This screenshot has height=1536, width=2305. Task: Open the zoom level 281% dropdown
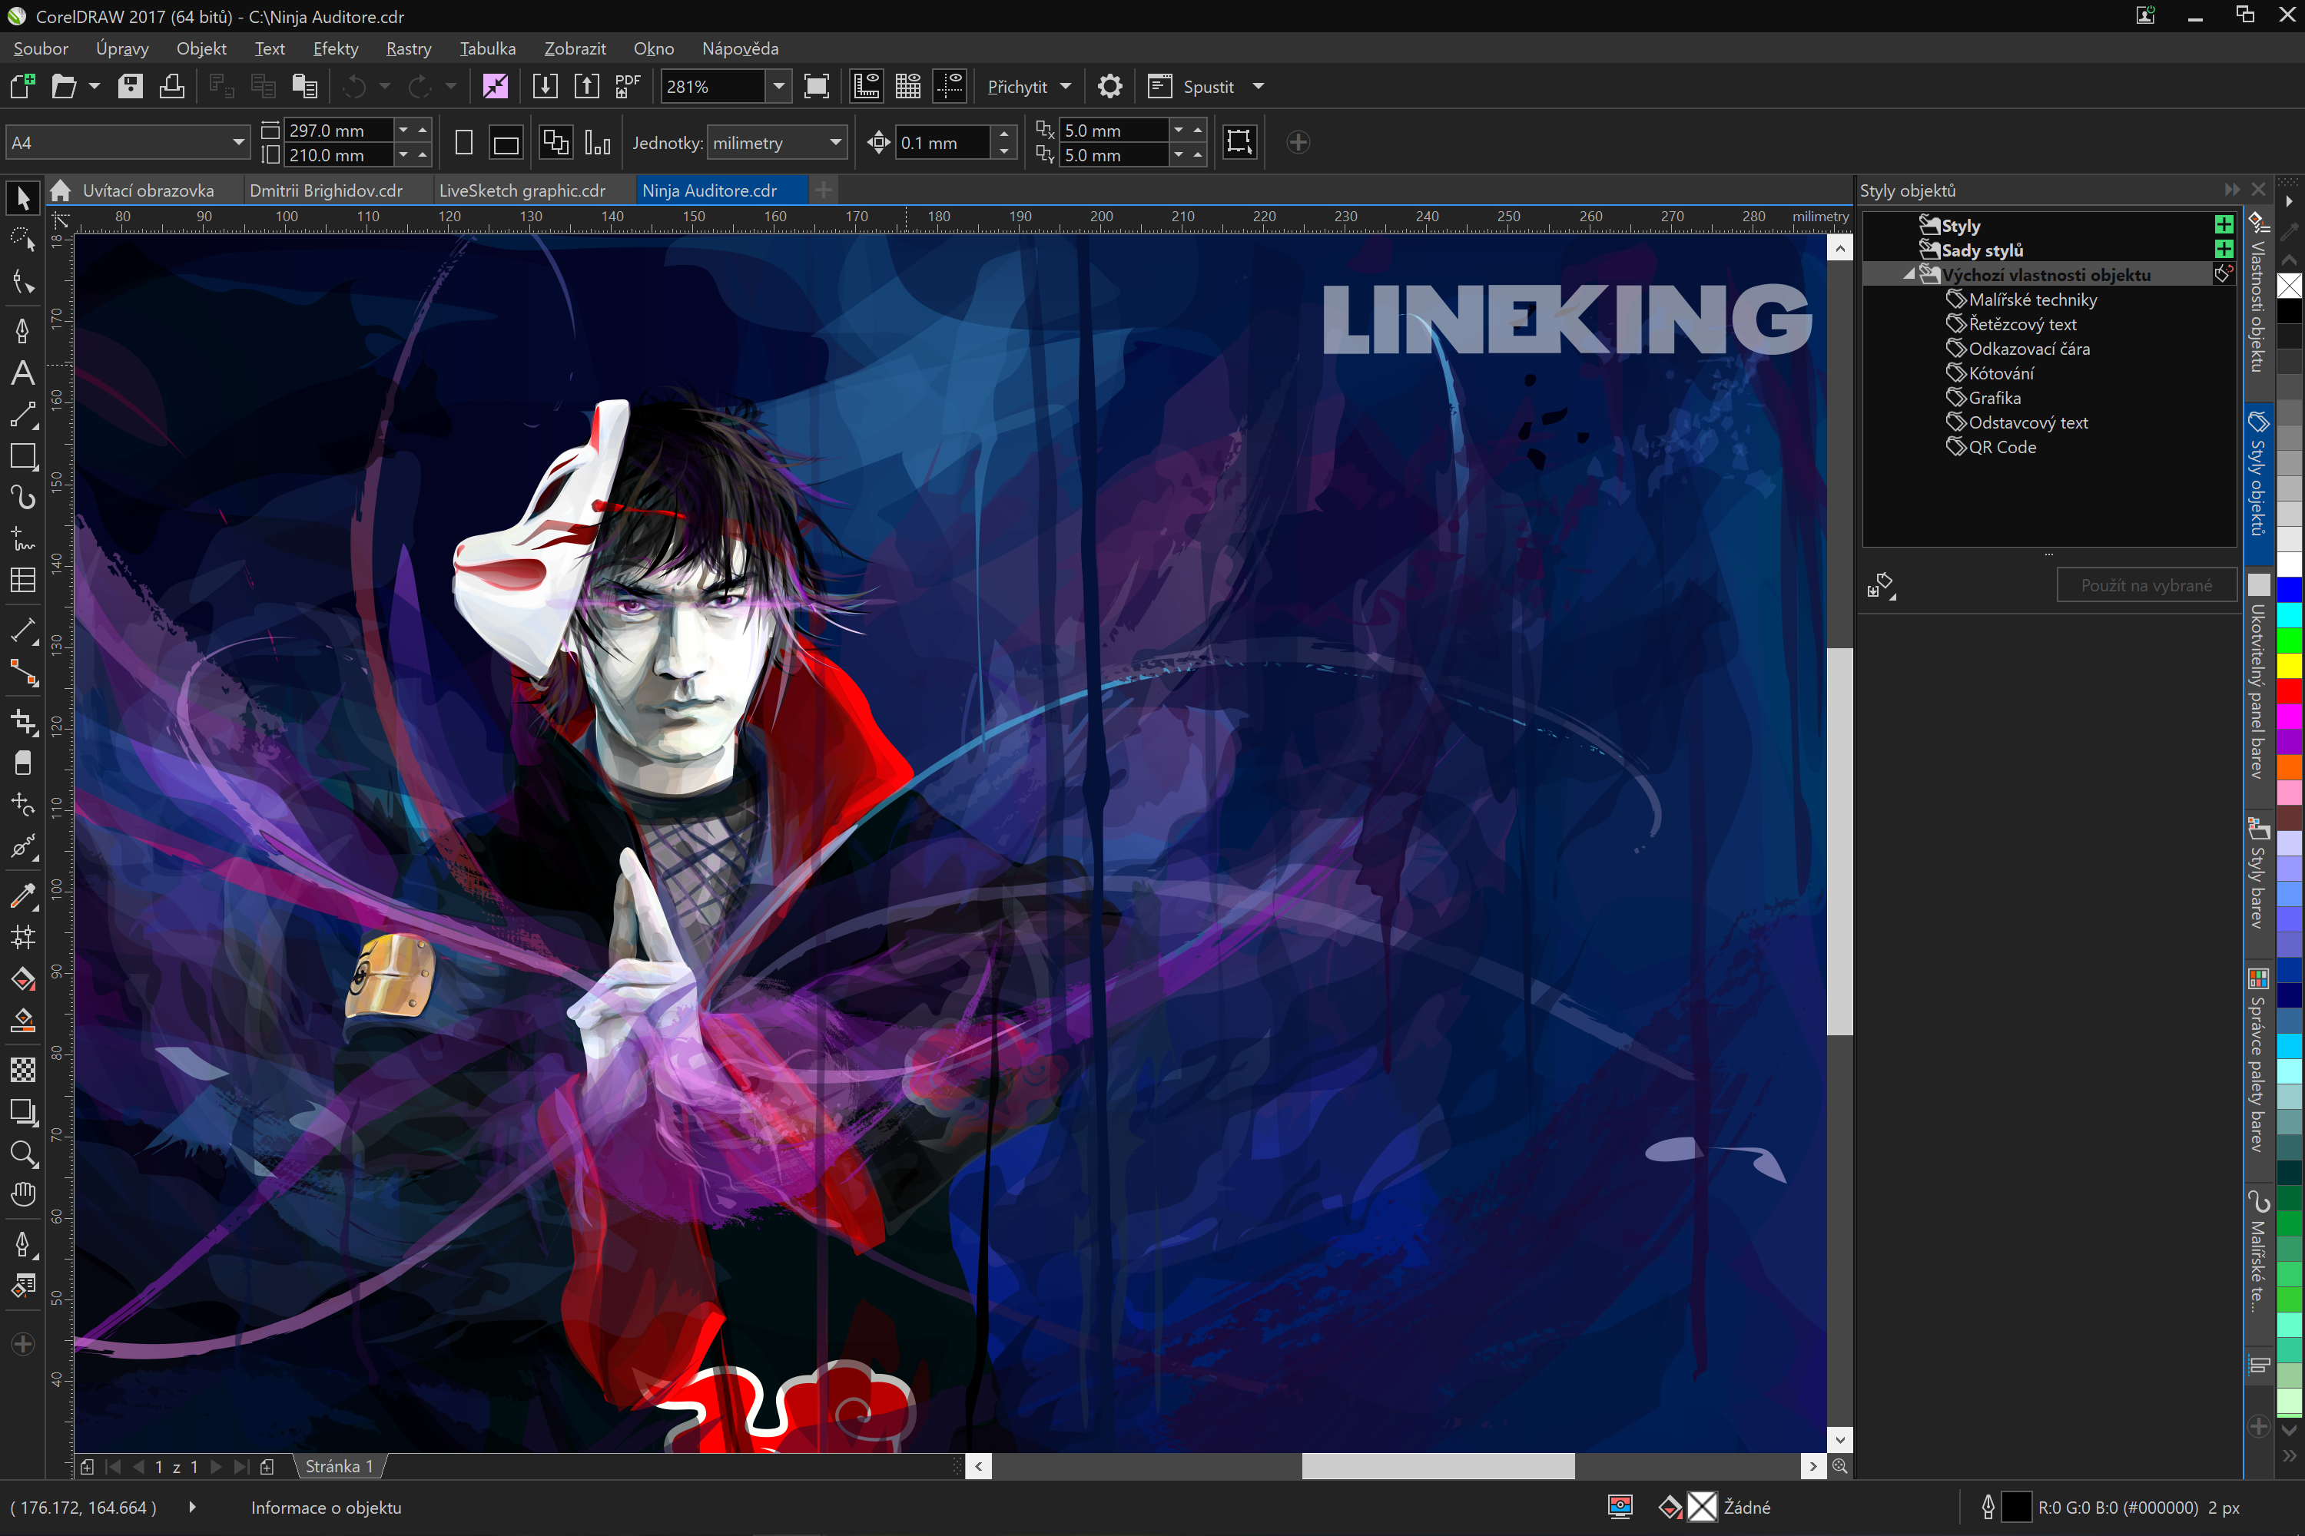tap(778, 86)
